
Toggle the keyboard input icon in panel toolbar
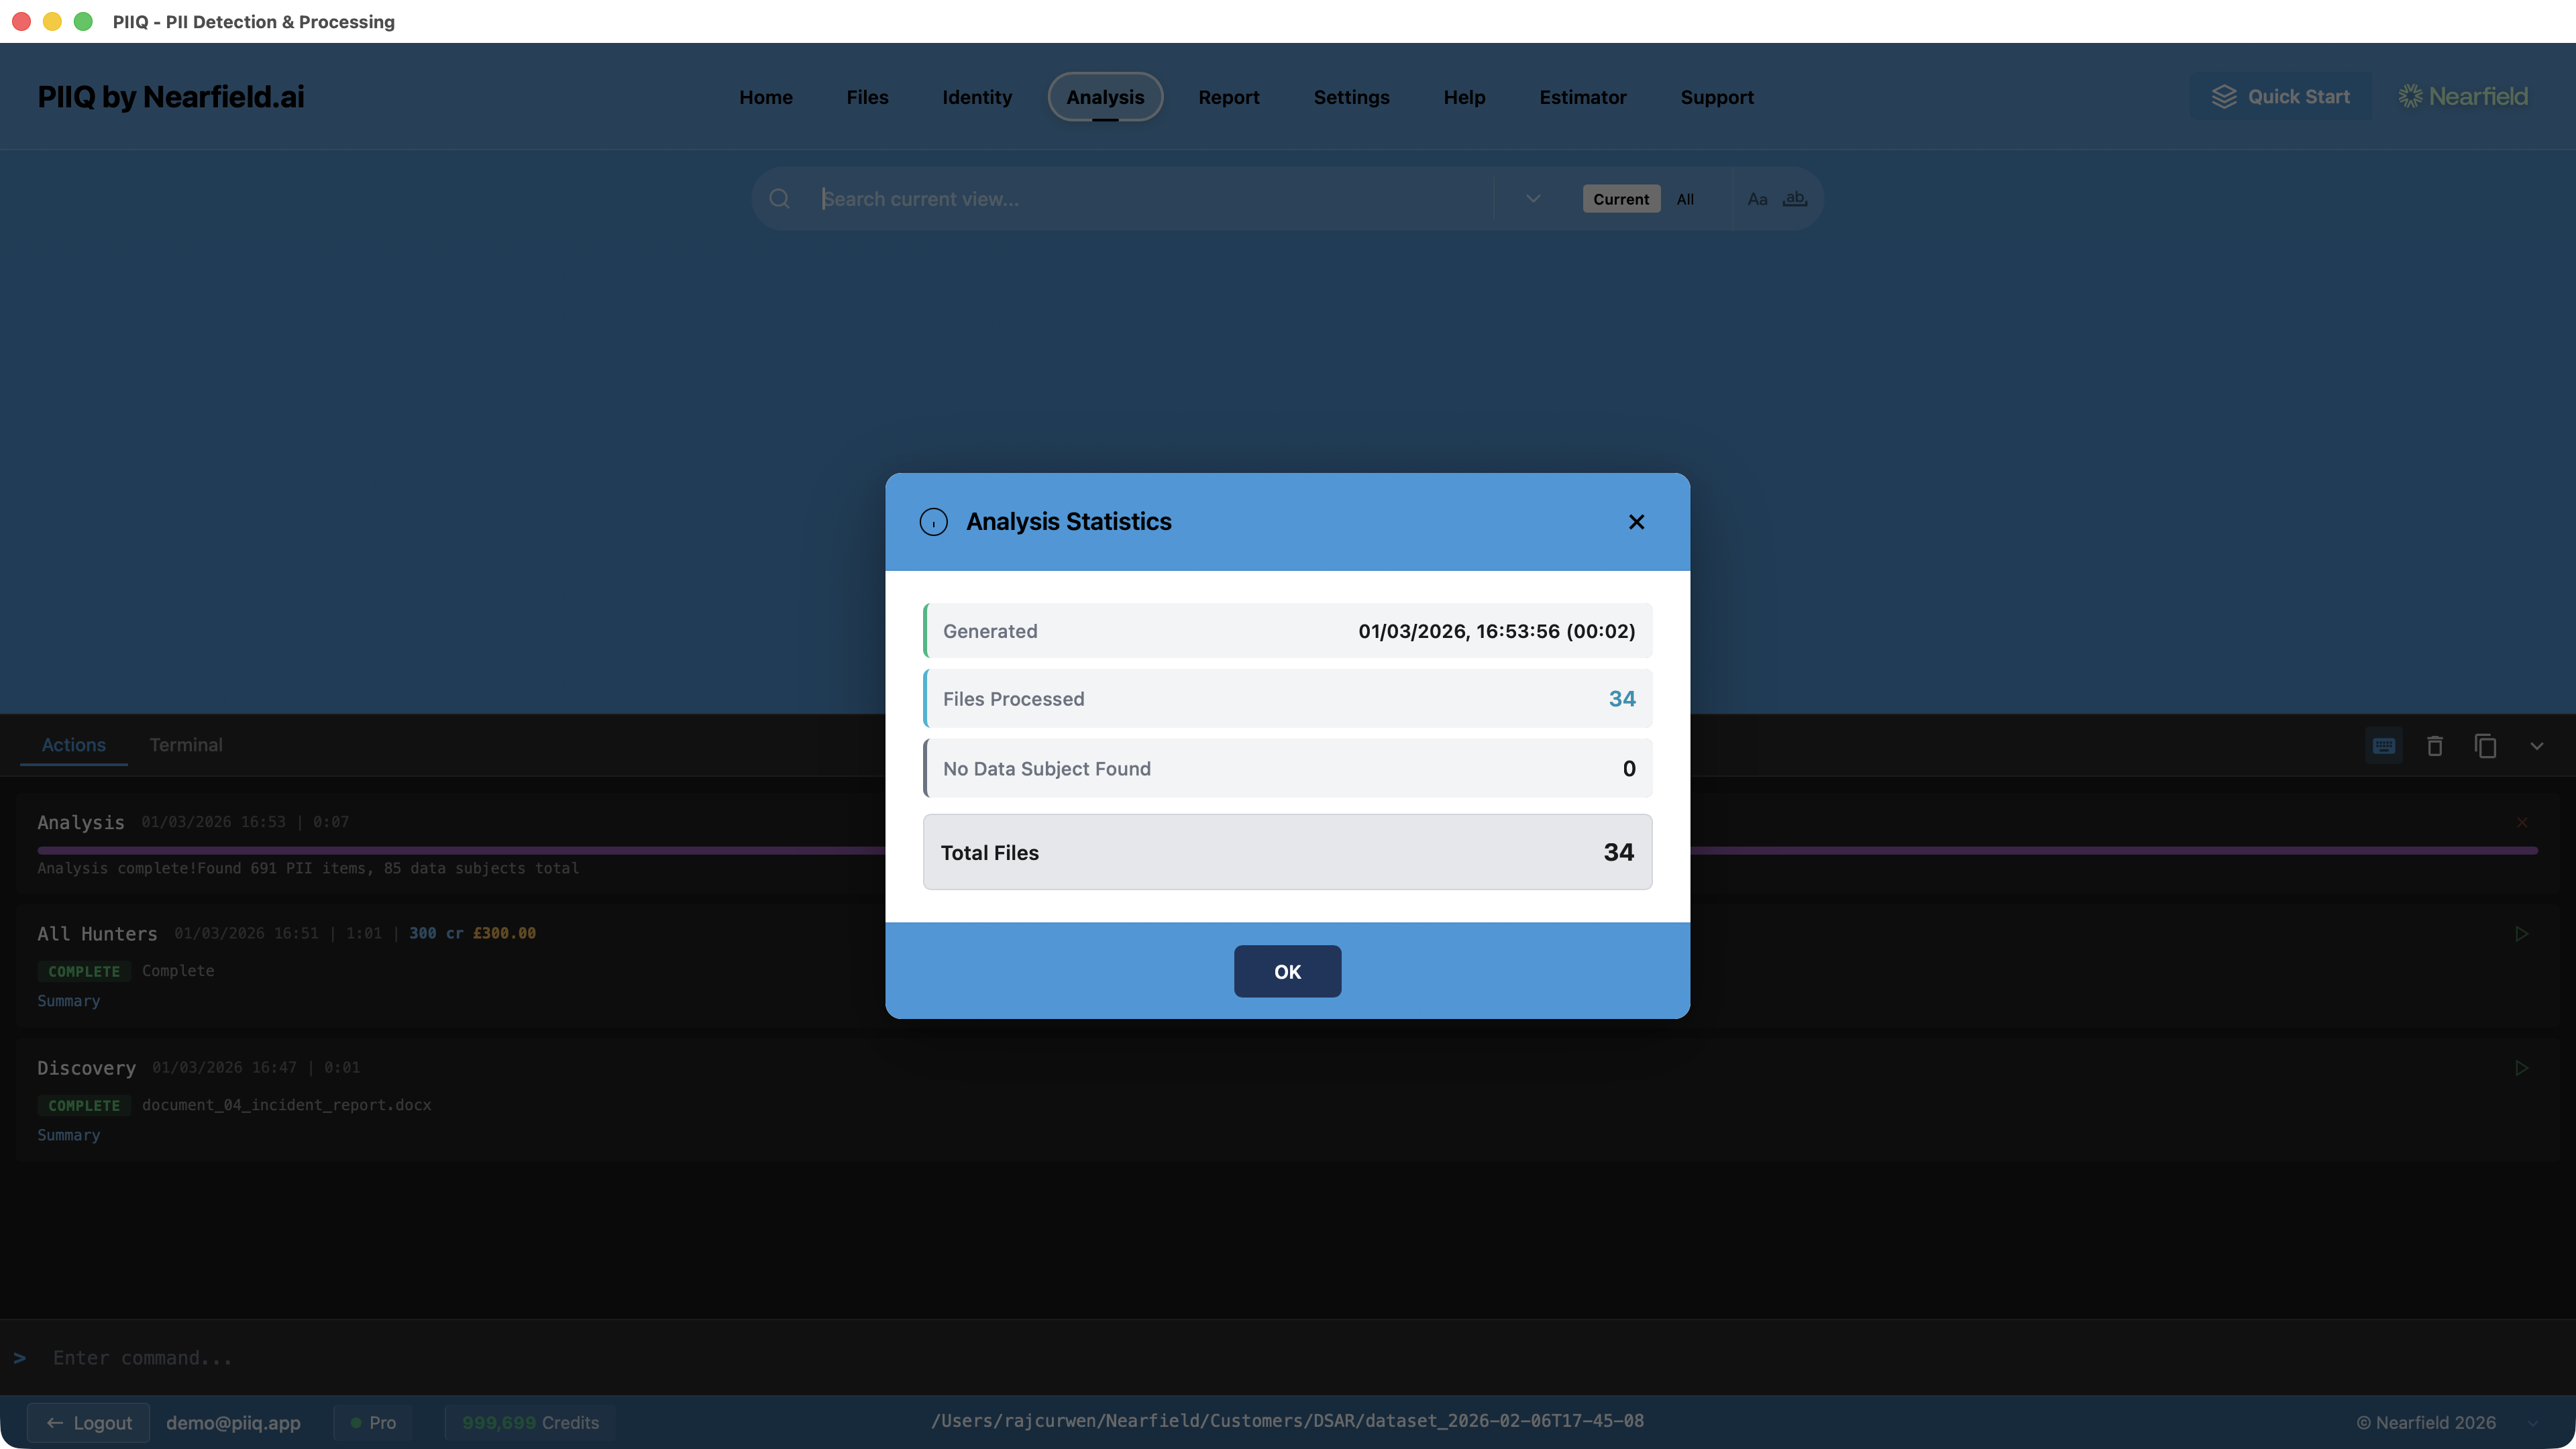(2384, 746)
